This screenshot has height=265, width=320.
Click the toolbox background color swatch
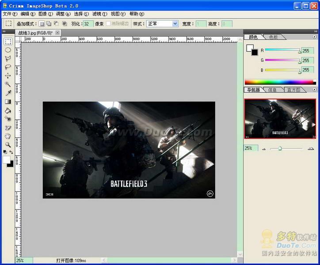[x=11, y=164]
